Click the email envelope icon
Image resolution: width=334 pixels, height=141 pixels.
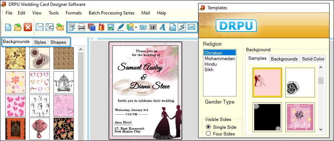(x=191, y=27)
